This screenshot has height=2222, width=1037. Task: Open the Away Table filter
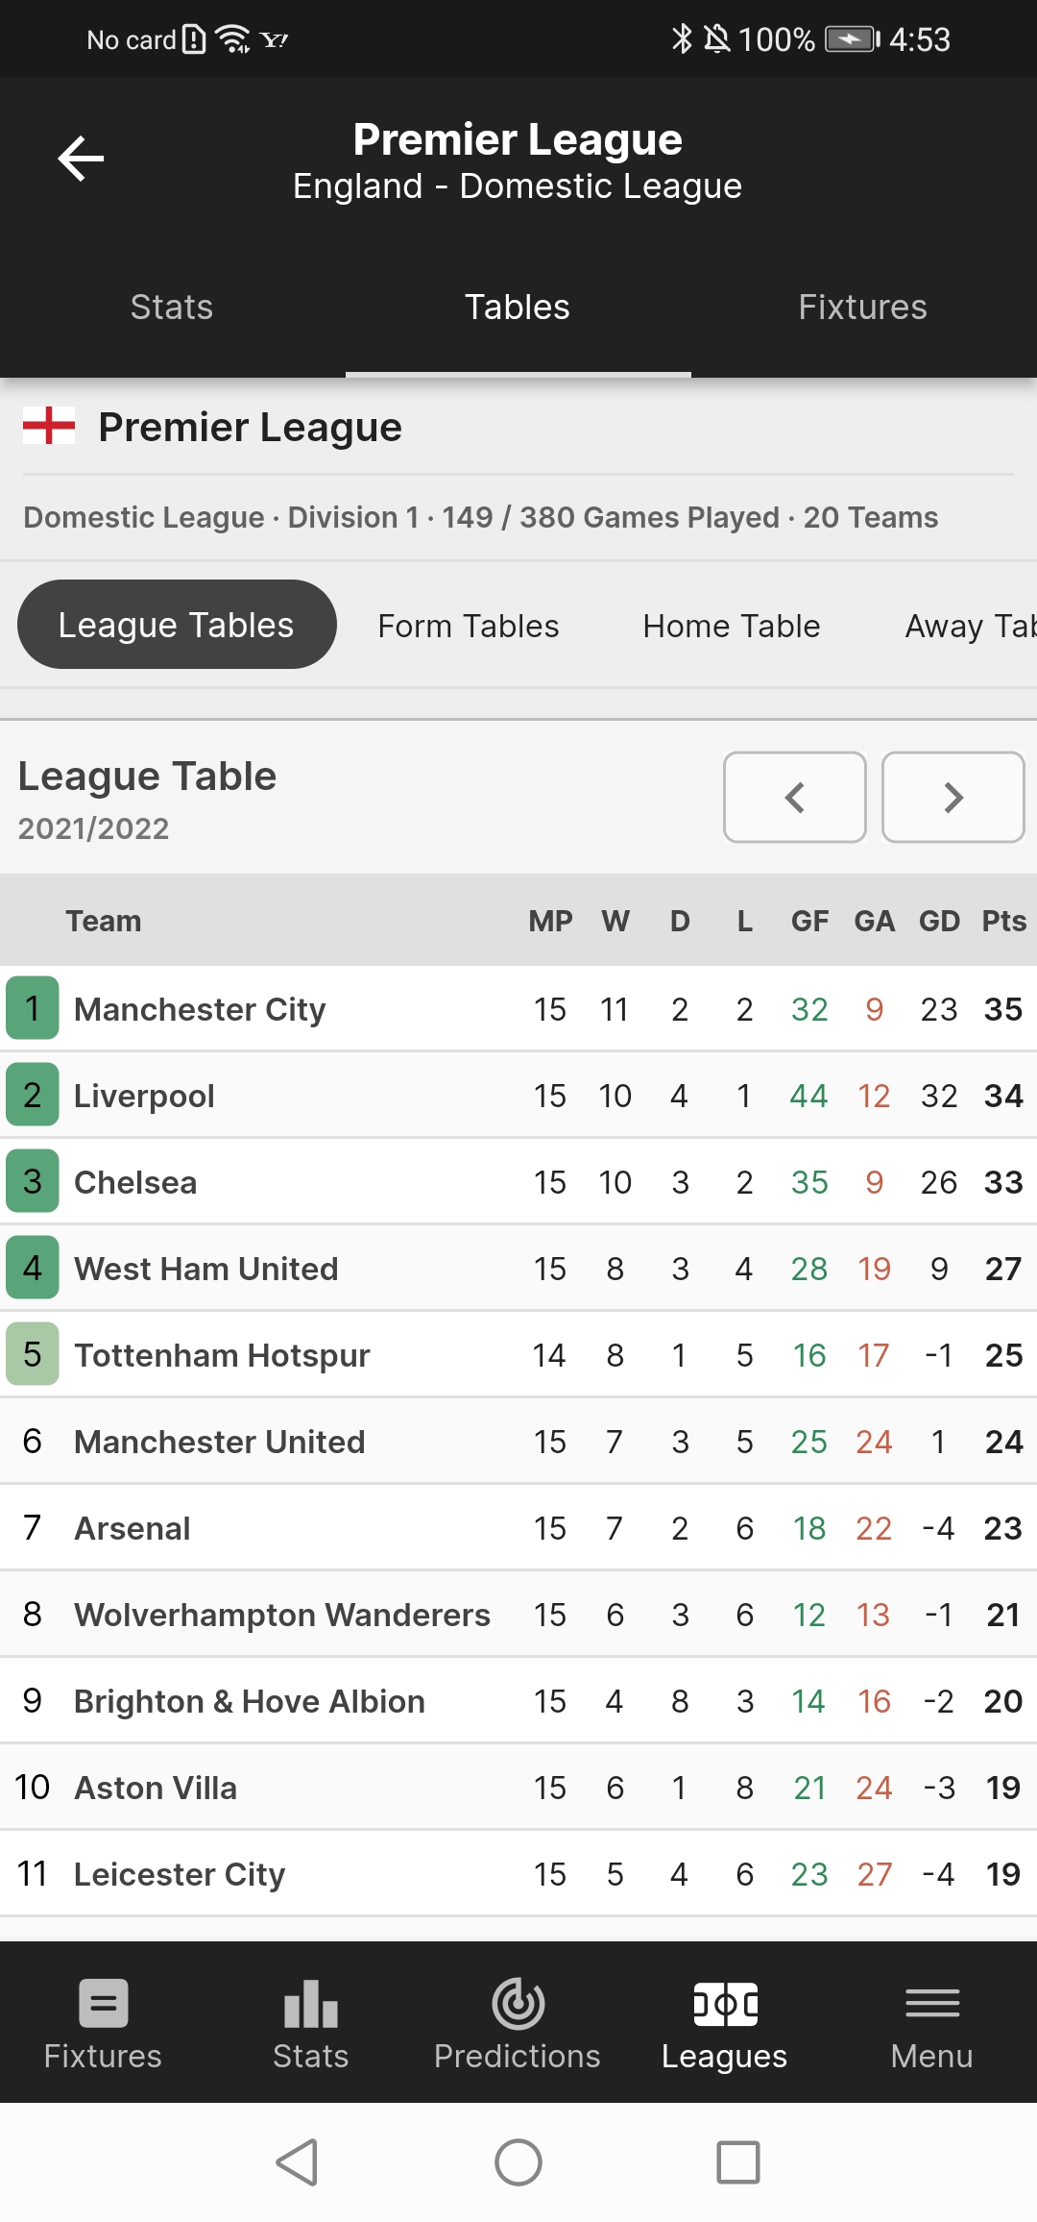(968, 626)
